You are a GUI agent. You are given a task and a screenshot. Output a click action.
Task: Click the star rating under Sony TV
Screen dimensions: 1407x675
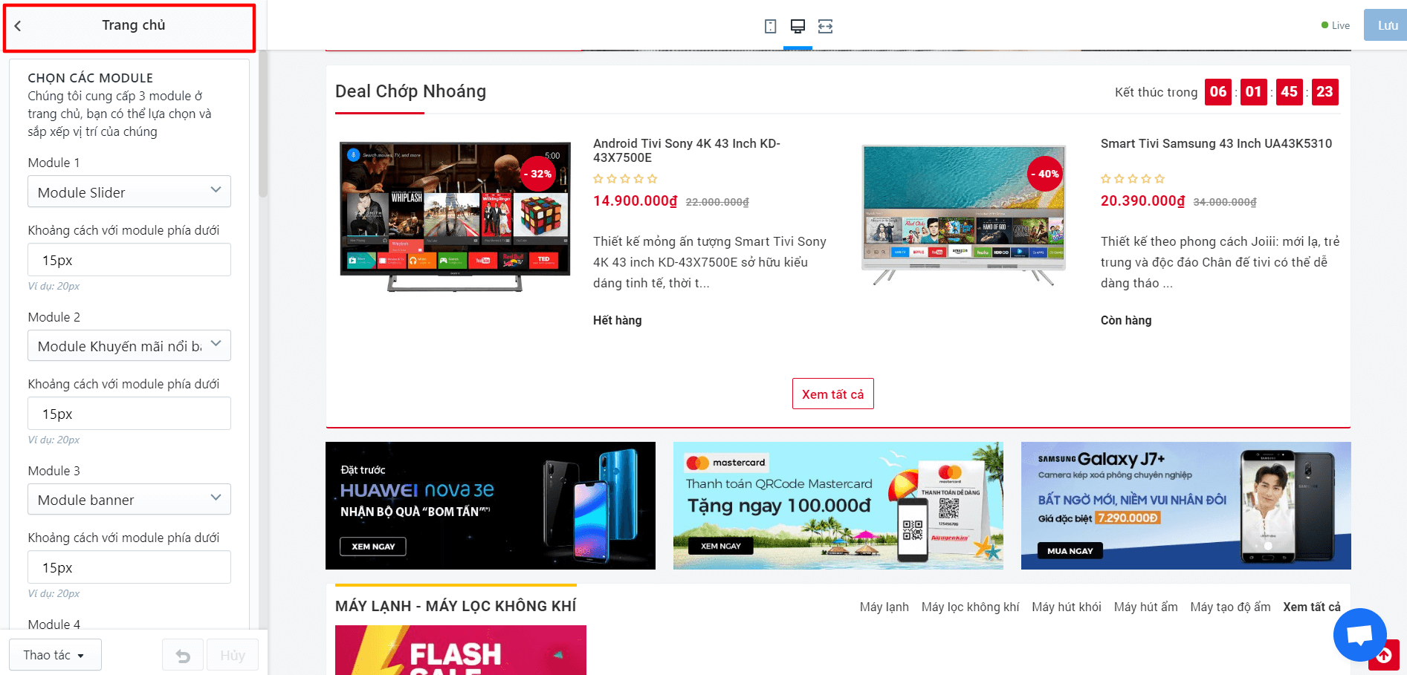pyautogui.click(x=625, y=179)
